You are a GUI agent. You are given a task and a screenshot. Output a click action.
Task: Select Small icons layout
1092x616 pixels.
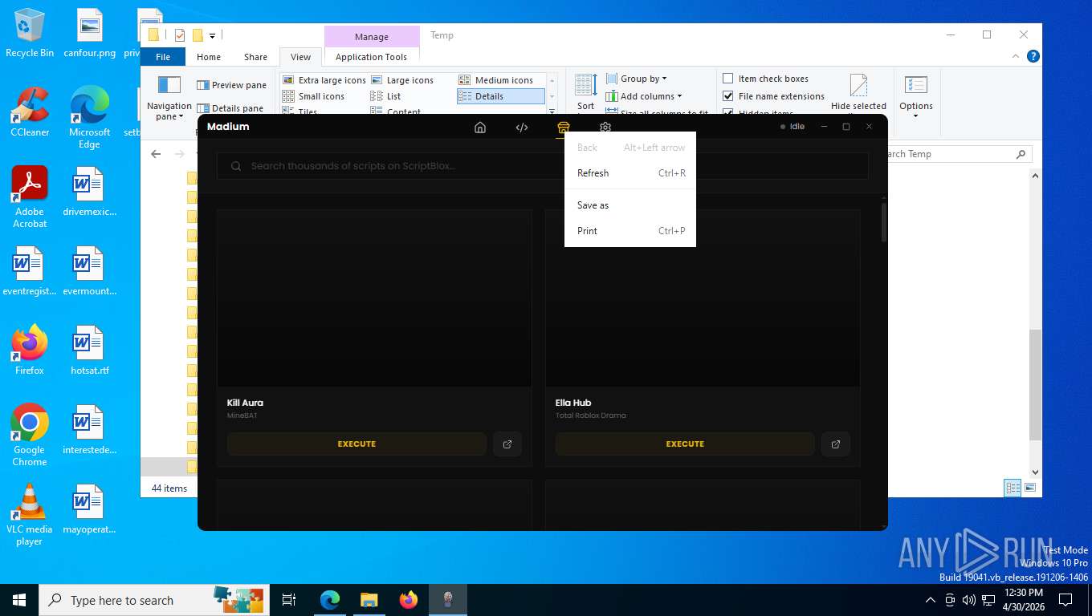click(313, 96)
